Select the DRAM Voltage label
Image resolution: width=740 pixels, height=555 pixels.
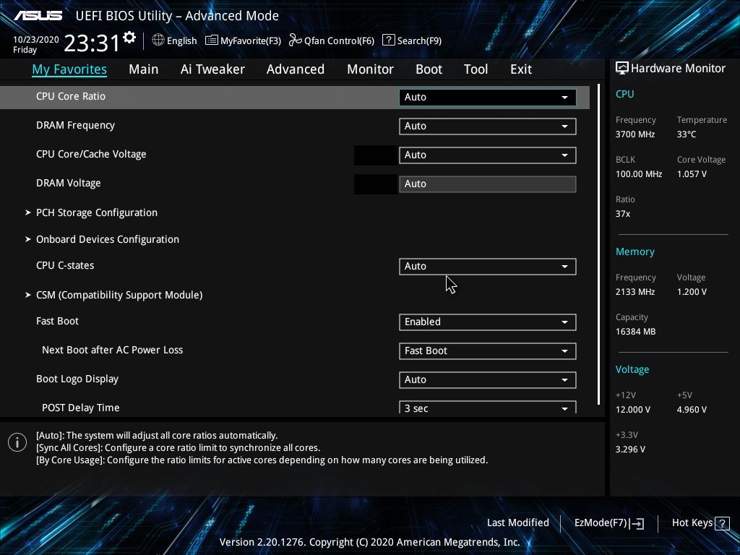point(69,183)
